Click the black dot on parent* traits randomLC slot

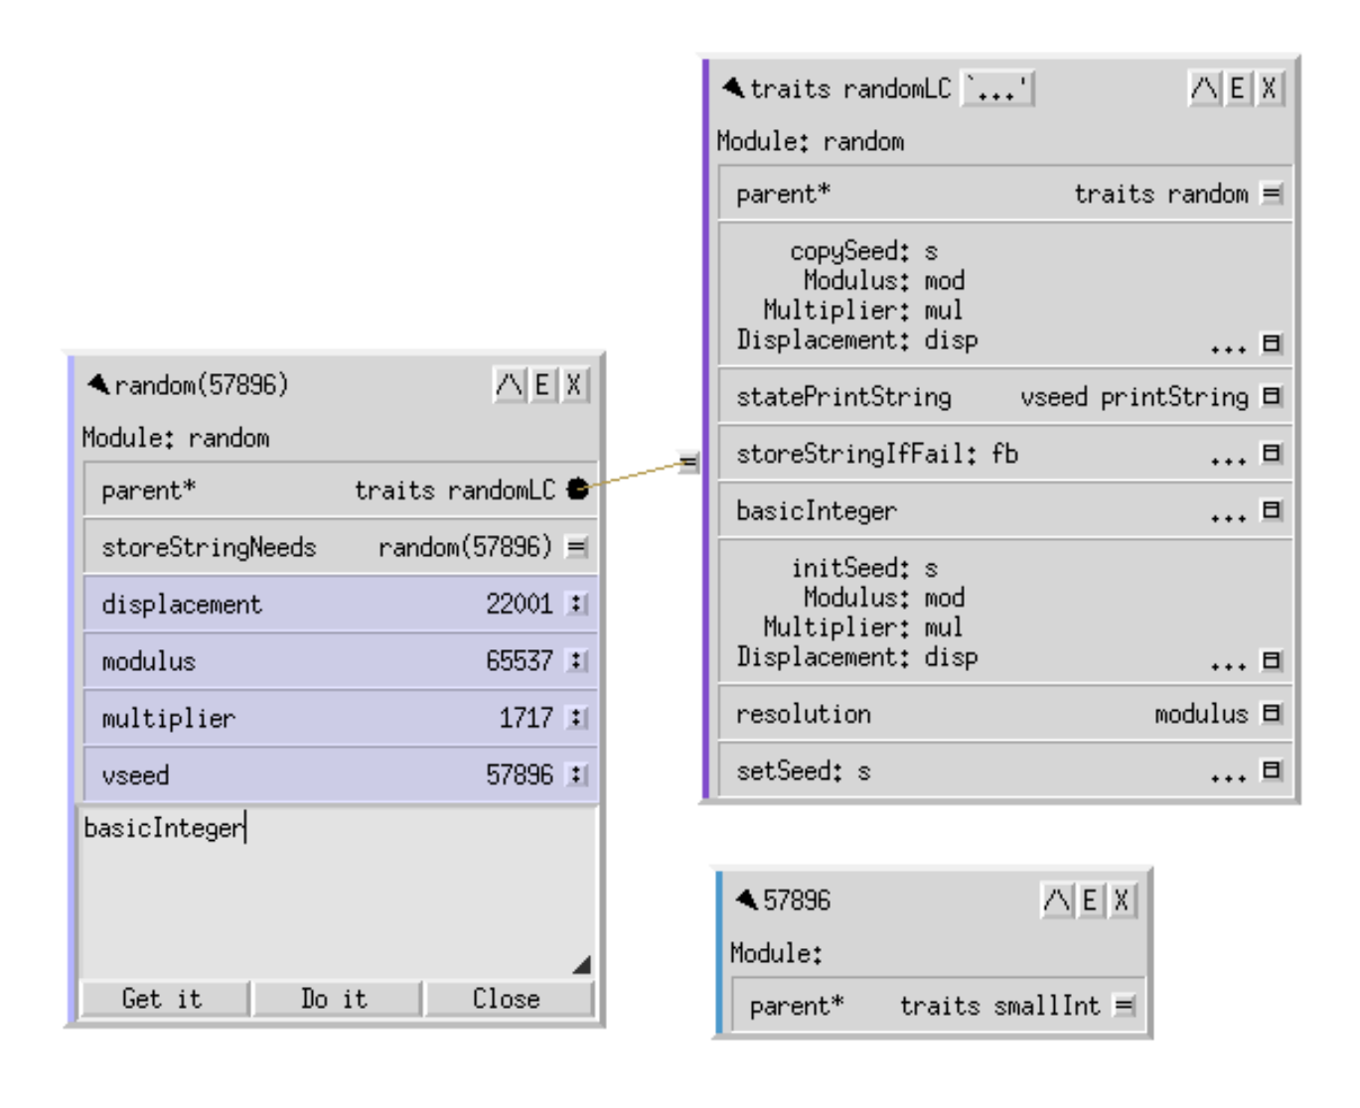pos(577,488)
